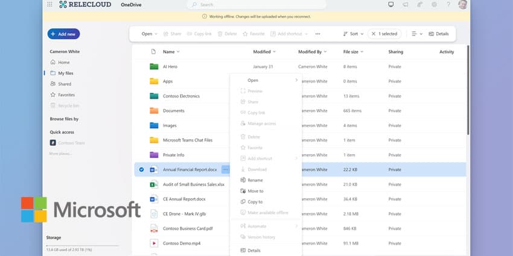Click Activity column header
This screenshot has width=513, height=256.
pyautogui.click(x=447, y=52)
